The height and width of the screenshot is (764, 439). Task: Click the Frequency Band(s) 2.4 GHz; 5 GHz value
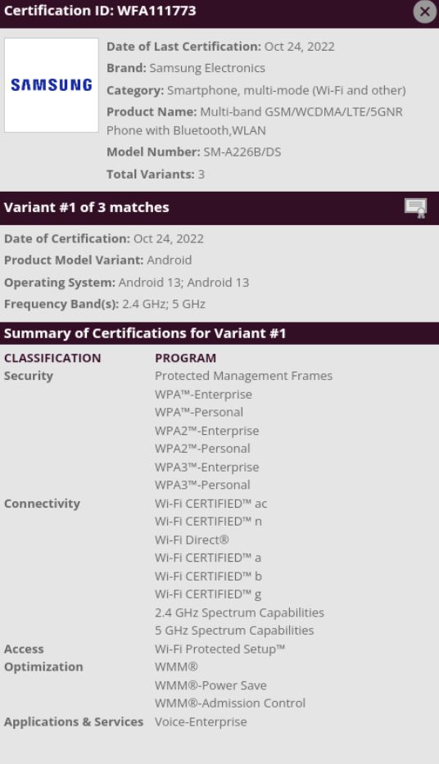click(164, 304)
